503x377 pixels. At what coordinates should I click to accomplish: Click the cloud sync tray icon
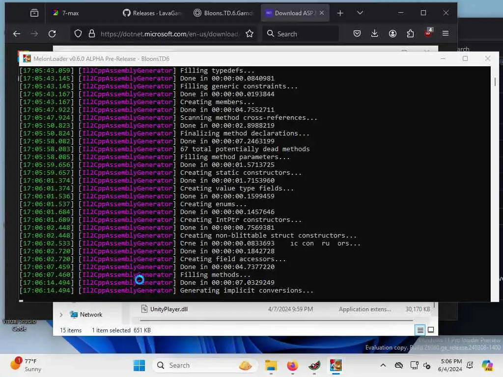(399, 365)
